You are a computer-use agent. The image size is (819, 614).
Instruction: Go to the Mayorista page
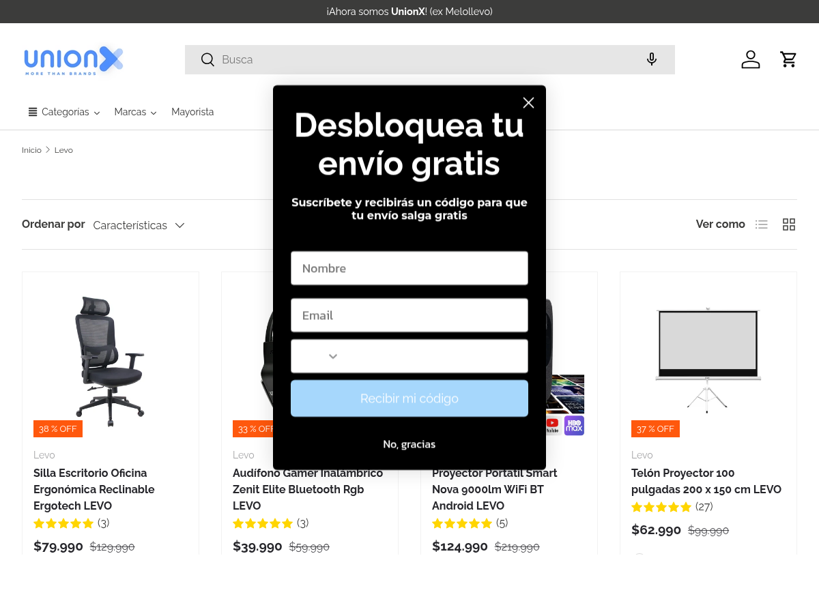click(x=192, y=112)
